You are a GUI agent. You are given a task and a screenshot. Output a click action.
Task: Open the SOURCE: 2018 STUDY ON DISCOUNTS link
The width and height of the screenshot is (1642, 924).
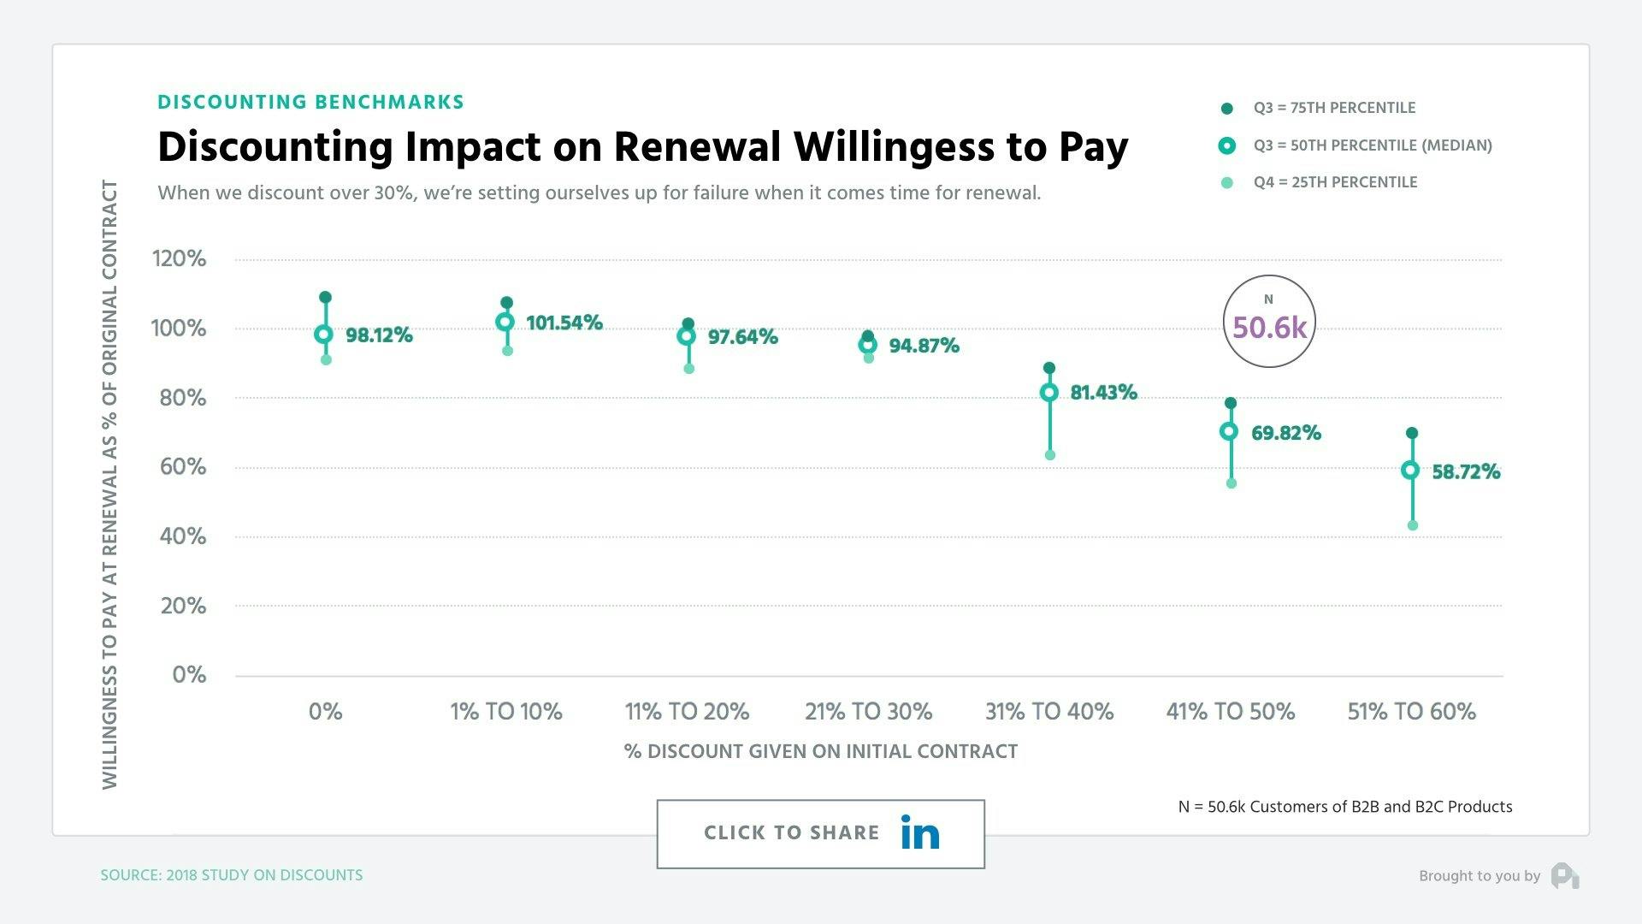[x=232, y=875]
